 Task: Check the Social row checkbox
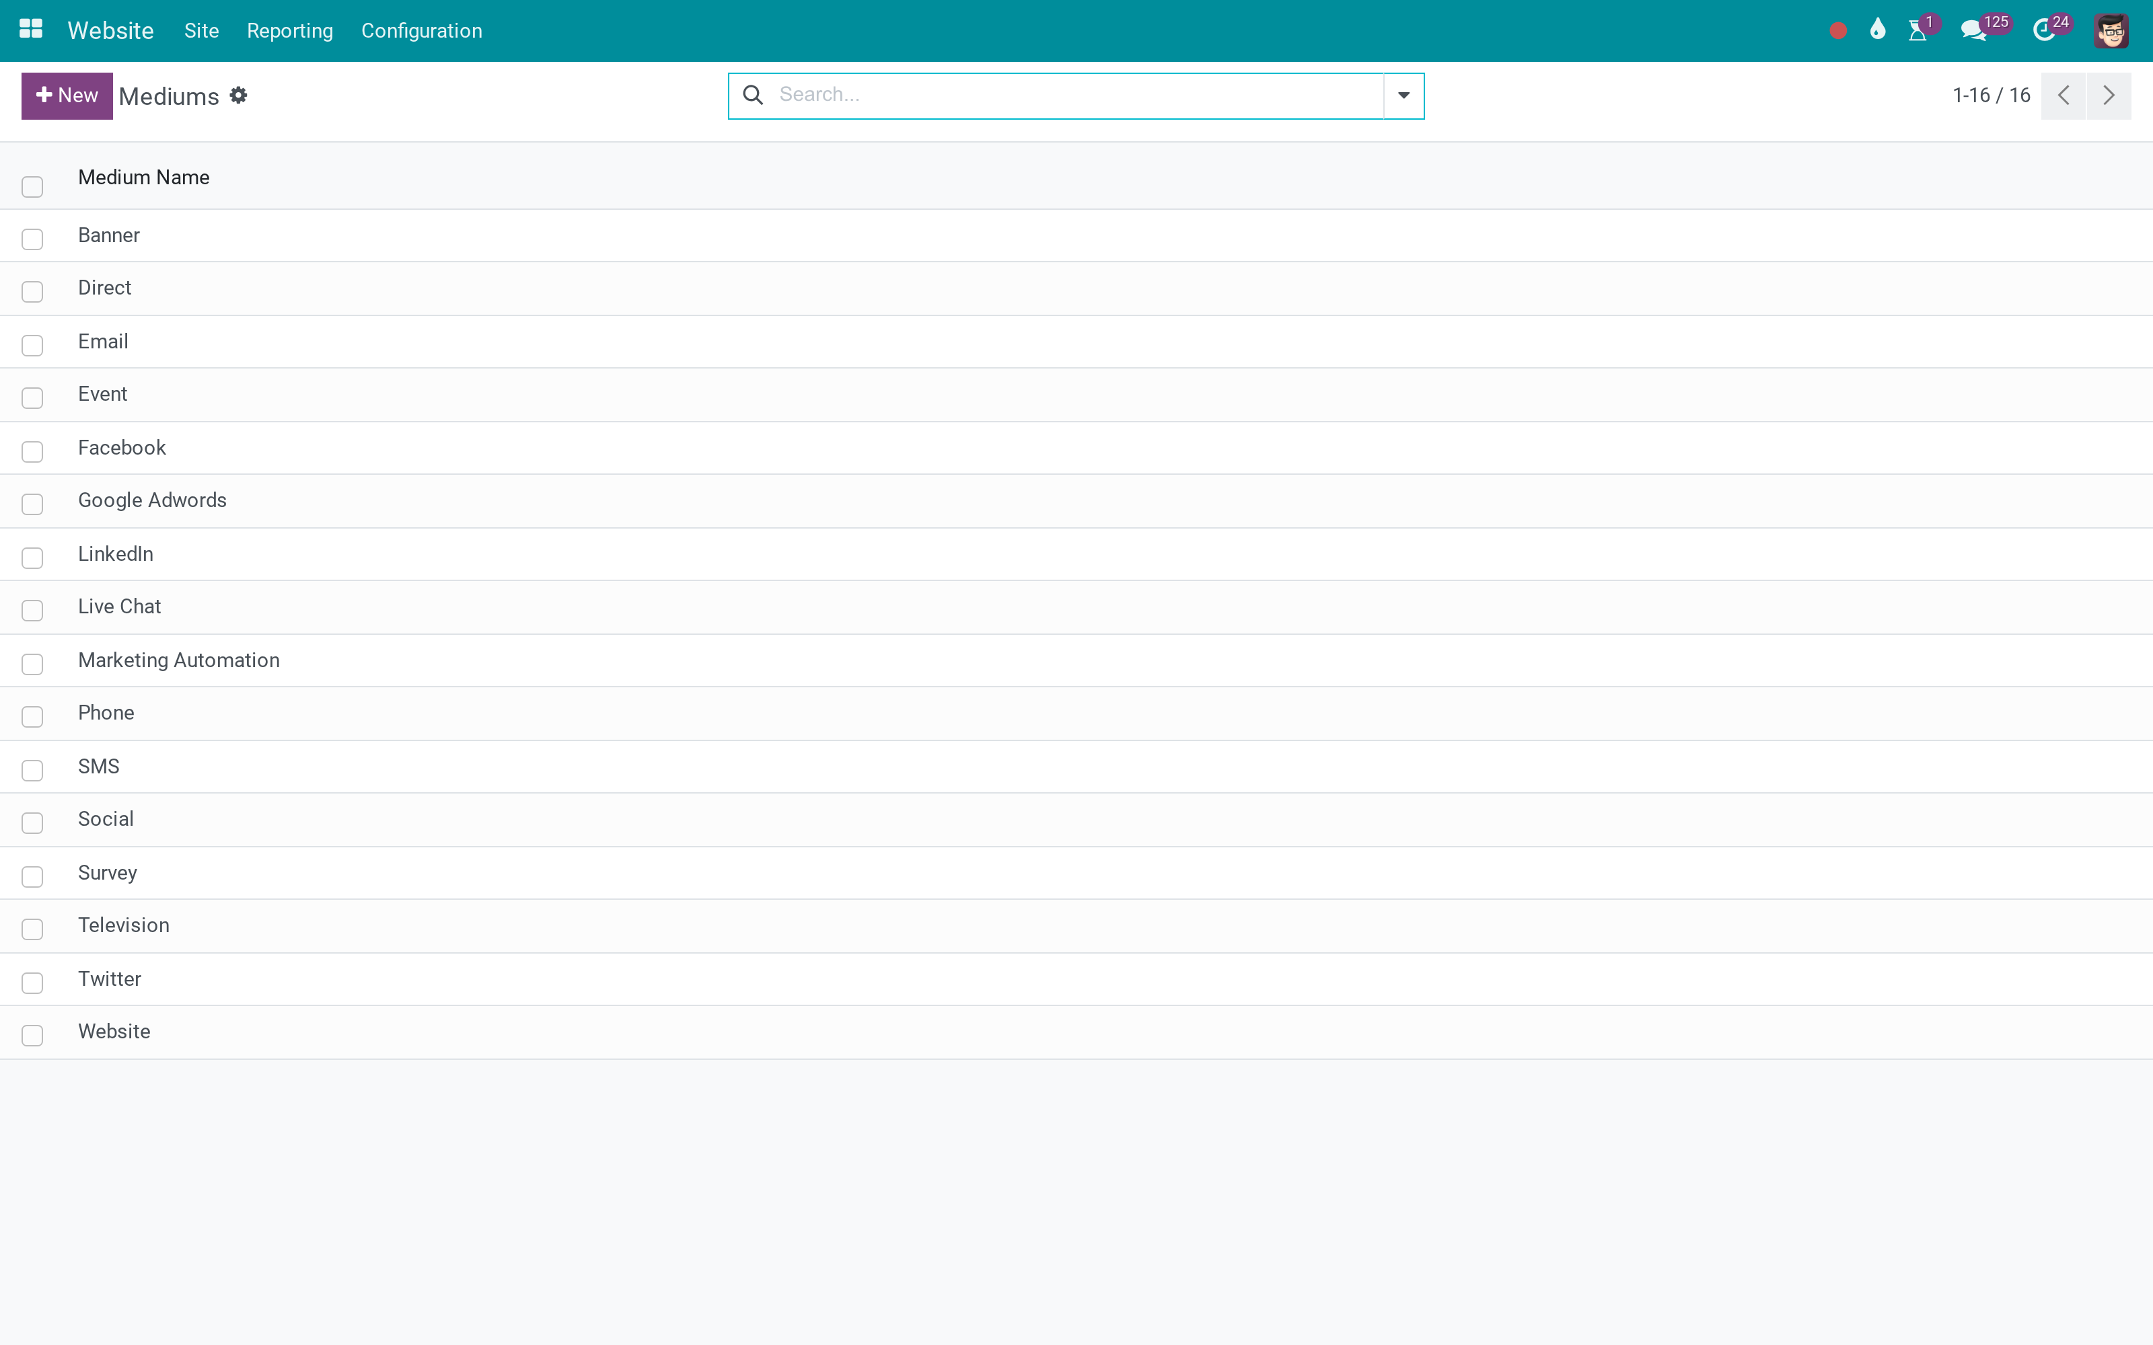click(x=32, y=823)
